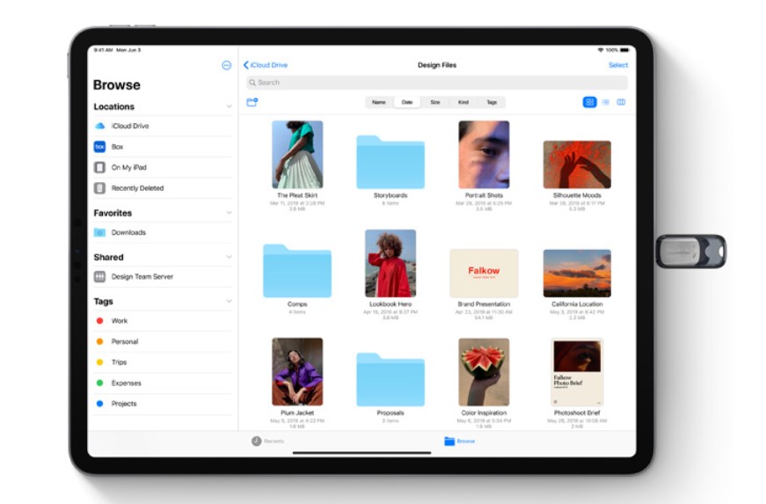Switch to list view
766x504 pixels.
click(x=605, y=102)
